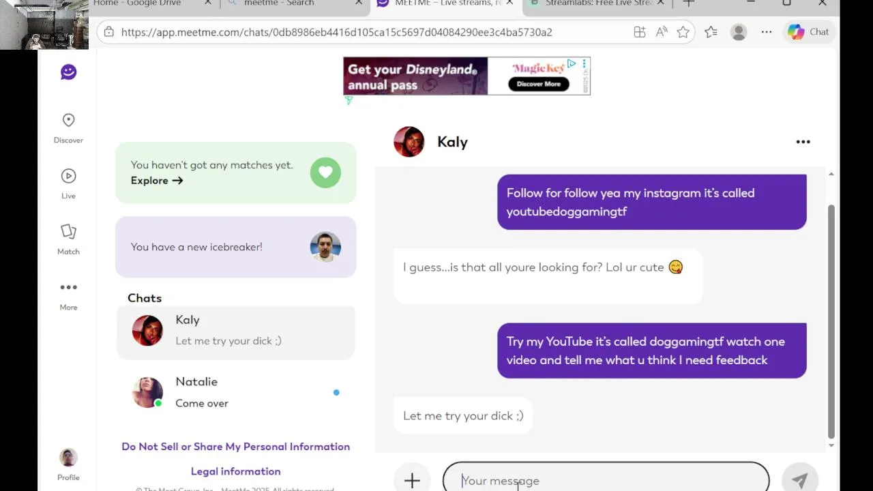Click the small green ad marker below banner
Image resolution: width=873 pixels, height=491 pixels.
(349, 100)
